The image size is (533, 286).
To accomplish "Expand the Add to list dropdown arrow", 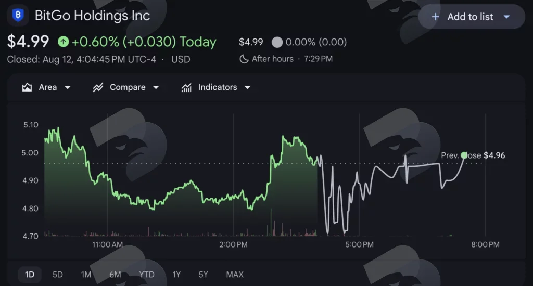I will [x=506, y=17].
